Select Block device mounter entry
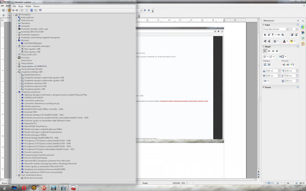The width and height of the screenshot is (306, 191). [33, 178]
